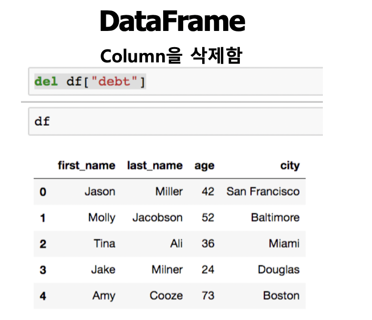The image size is (372, 320).
Task: Click the city cell Douglas
Action: pyautogui.click(x=279, y=270)
